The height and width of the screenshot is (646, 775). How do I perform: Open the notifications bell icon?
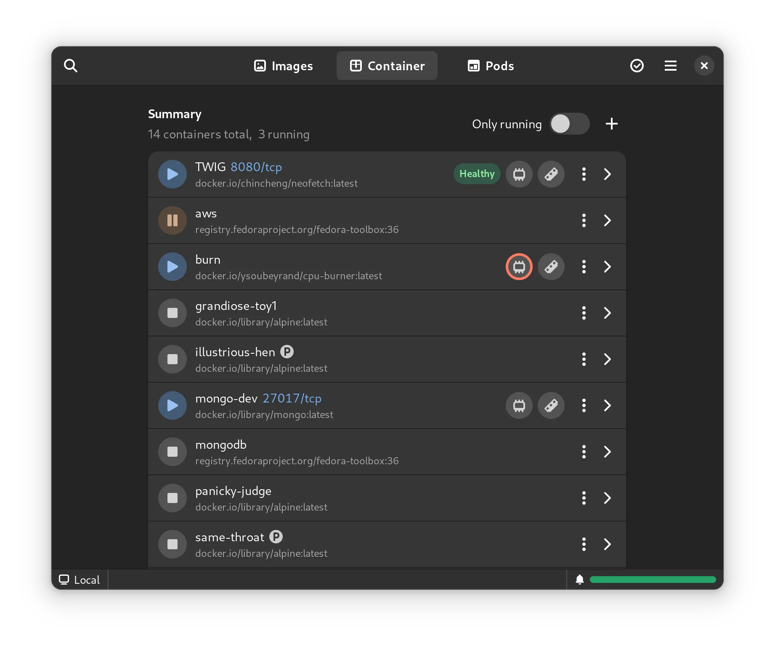[x=579, y=580]
